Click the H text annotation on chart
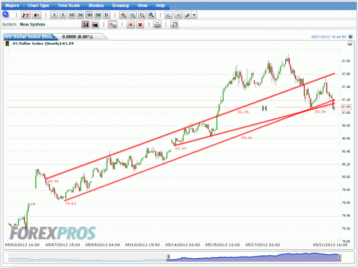Viewport: 358px width, 268px height. point(264,109)
